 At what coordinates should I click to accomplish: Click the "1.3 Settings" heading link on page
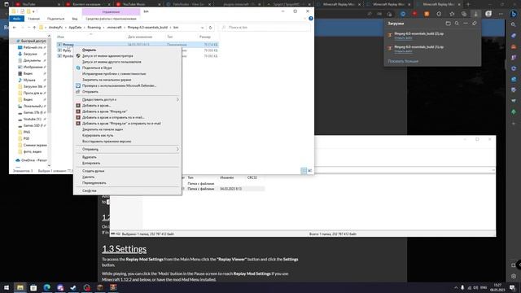124,249
